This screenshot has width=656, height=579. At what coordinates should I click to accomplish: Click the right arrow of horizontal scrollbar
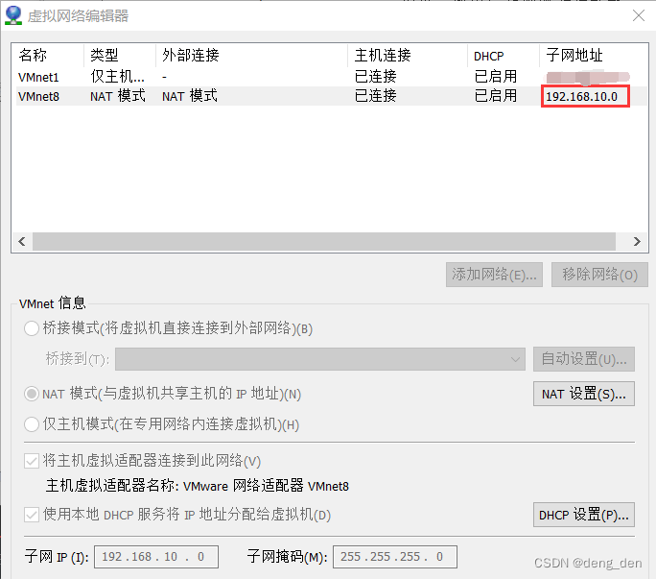point(637,241)
